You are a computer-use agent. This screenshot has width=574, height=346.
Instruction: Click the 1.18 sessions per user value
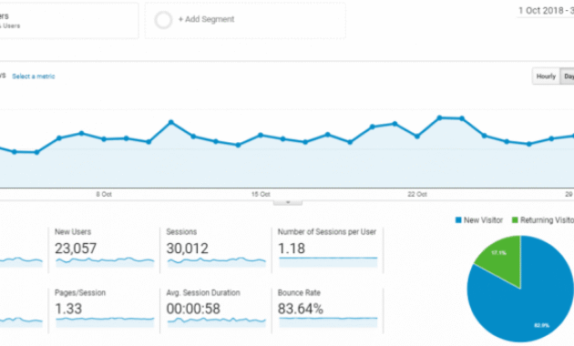292,249
